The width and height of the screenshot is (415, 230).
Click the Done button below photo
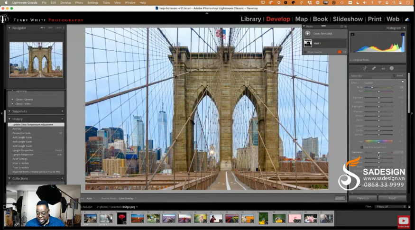[x=340, y=198]
